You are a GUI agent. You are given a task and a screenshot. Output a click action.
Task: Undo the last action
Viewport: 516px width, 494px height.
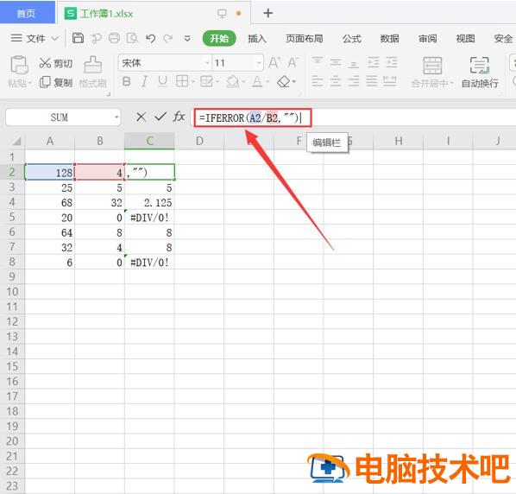pos(151,39)
